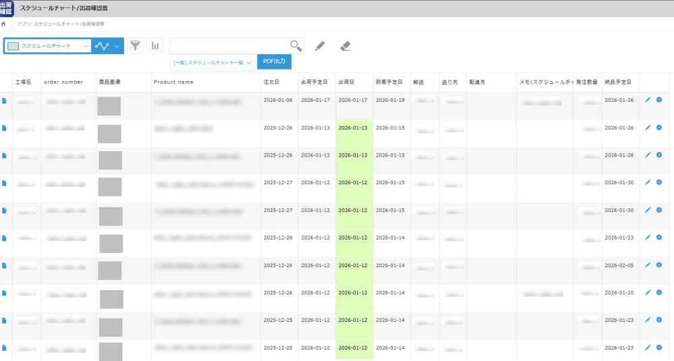The height and width of the screenshot is (361, 674).
Task: Open the filter funnel icon
Action: click(135, 46)
